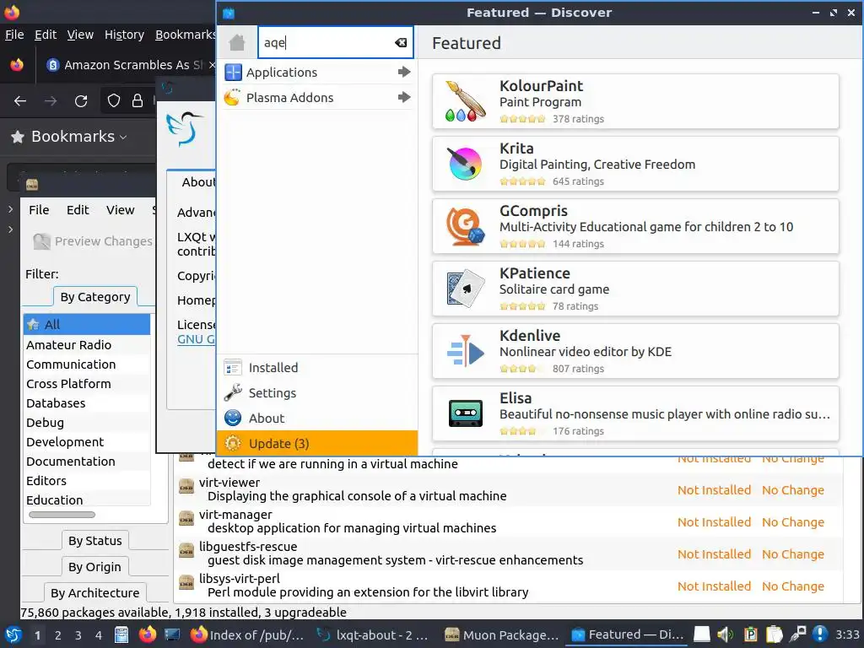
Task: Open the volume control tray icon
Action: click(x=726, y=634)
